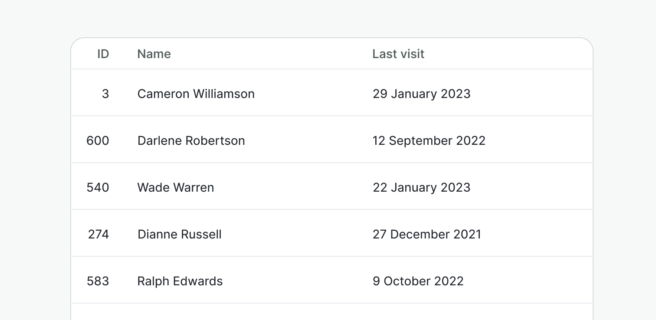Image resolution: width=656 pixels, height=320 pixels.
Task: Select ID 274 cell
Action: pyautogui.click(x=98, y=234)
